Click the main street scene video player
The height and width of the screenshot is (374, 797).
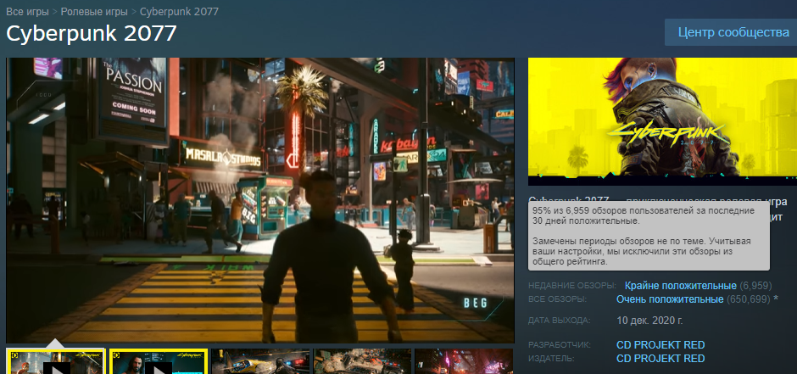[x=260, y=200]
